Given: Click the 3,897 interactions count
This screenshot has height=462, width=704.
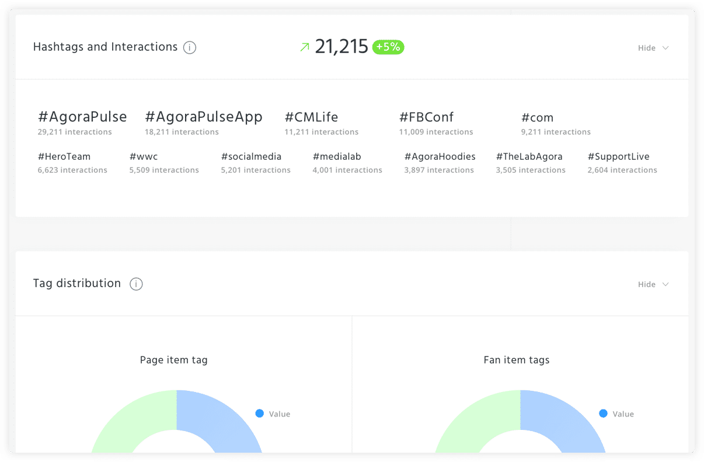Looking at the screenshot, I should tap(439, 170).
